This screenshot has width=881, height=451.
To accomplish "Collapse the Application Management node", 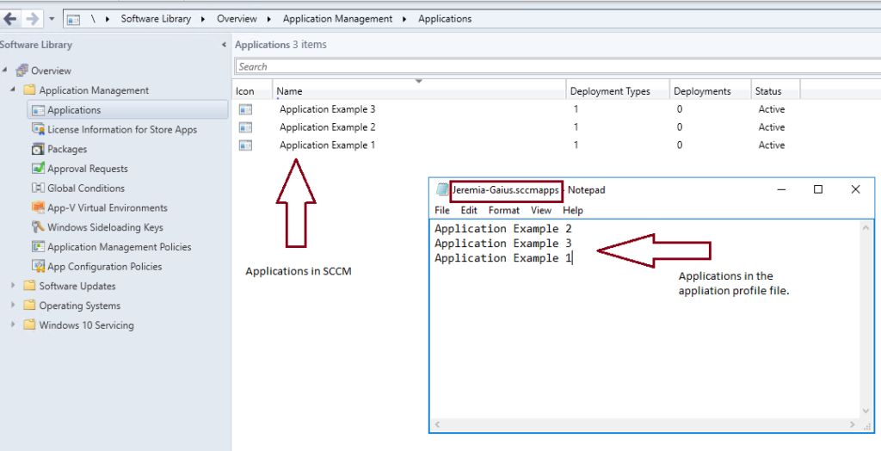I will 13,90.
